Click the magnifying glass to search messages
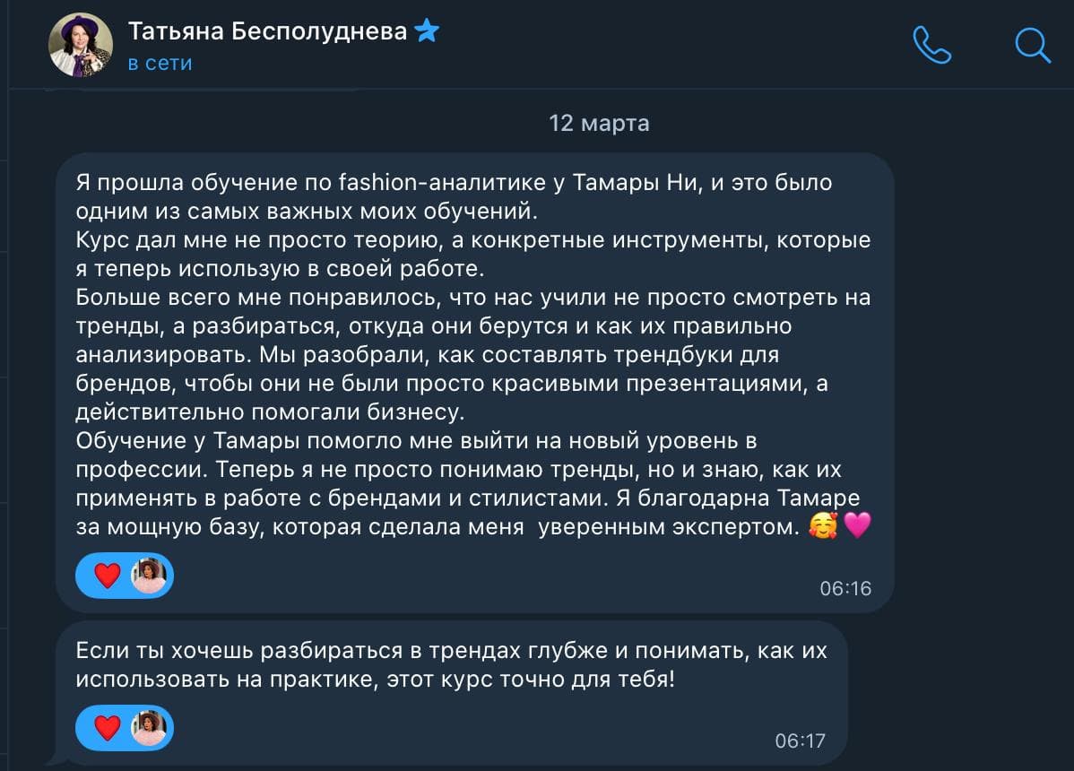The image size is (1074, 771). click(1035, 43)
